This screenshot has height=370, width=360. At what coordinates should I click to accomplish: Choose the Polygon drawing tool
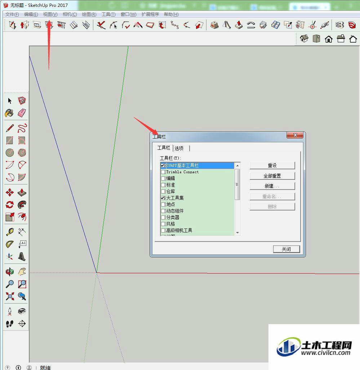[22, 153]
